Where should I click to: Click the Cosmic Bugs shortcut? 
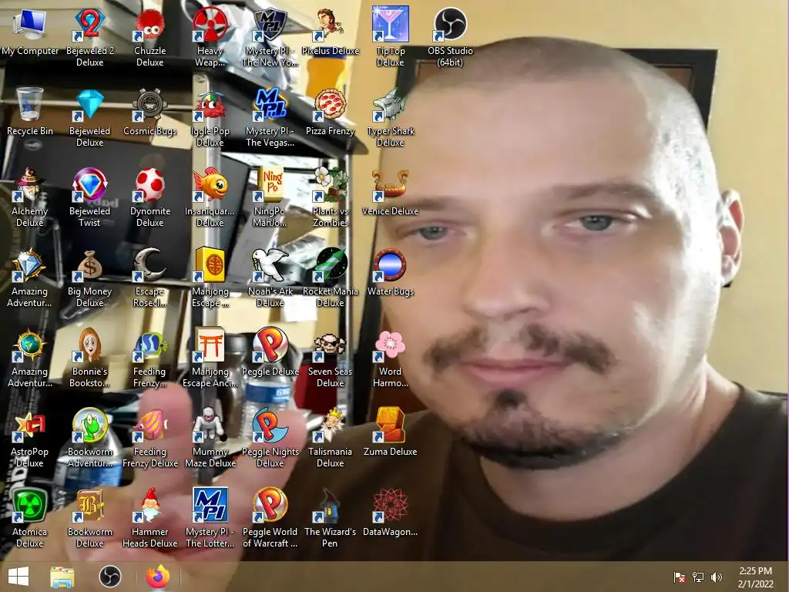click(x=150, y=113)
